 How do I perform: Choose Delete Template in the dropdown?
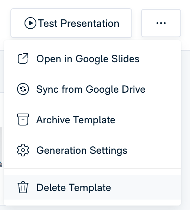92,187
